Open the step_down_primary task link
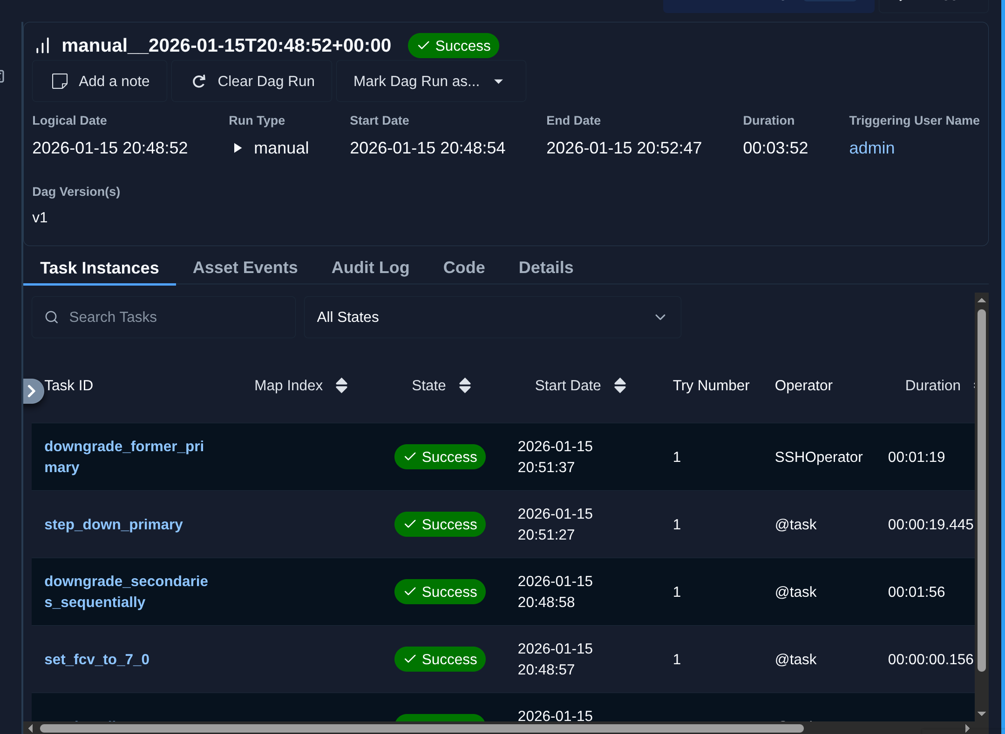This screenshot has width=1005, height=734. coord(114,525)
